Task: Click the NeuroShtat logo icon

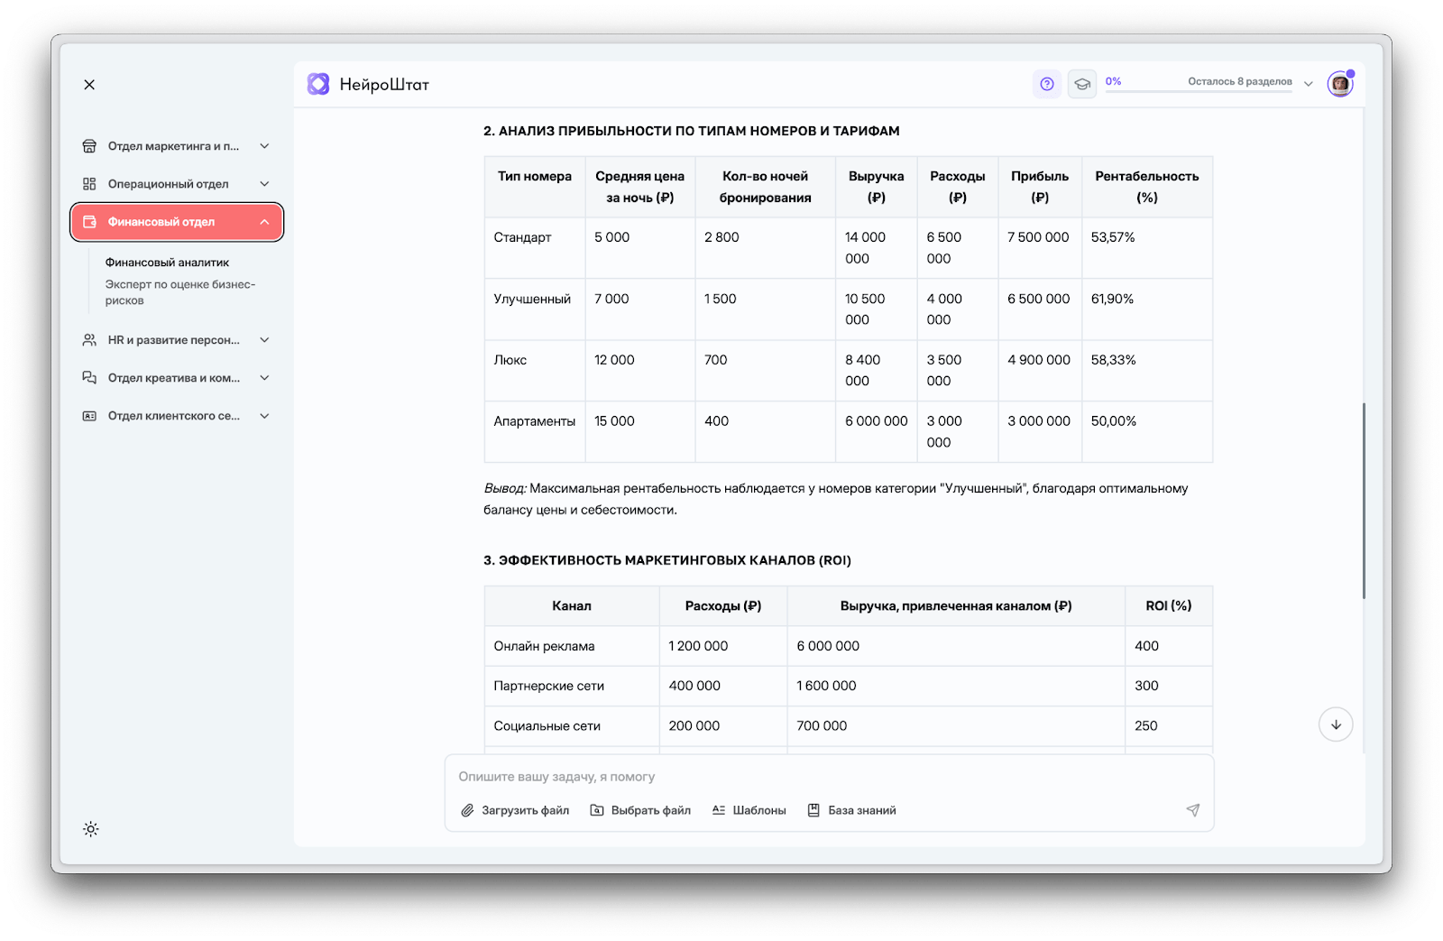Action: pos(318,84)
